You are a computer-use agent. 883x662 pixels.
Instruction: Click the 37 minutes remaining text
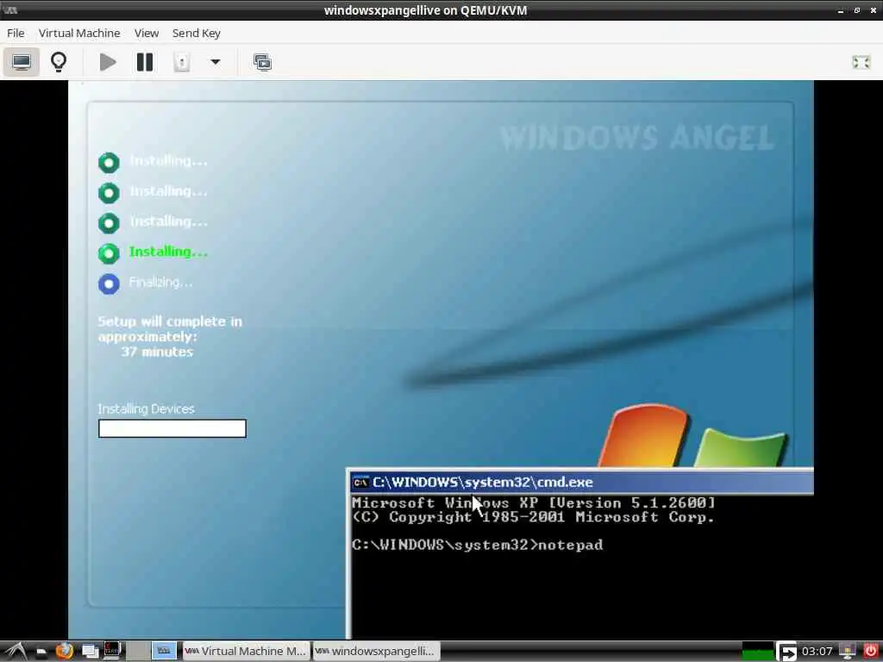157,352
